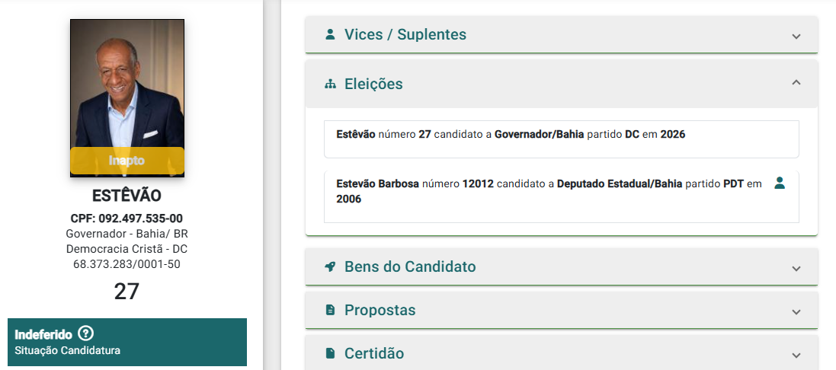Click the question mark help icon beside Indeferido
The height and width of the screenshot is (370, 836).
(x=85, y=333)
